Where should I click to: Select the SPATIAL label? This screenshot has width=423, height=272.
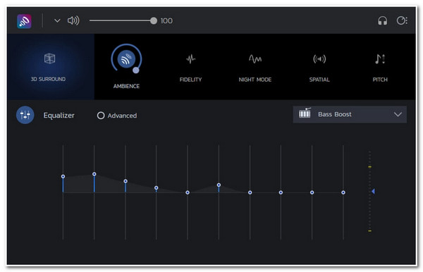[x=319, y=80]
